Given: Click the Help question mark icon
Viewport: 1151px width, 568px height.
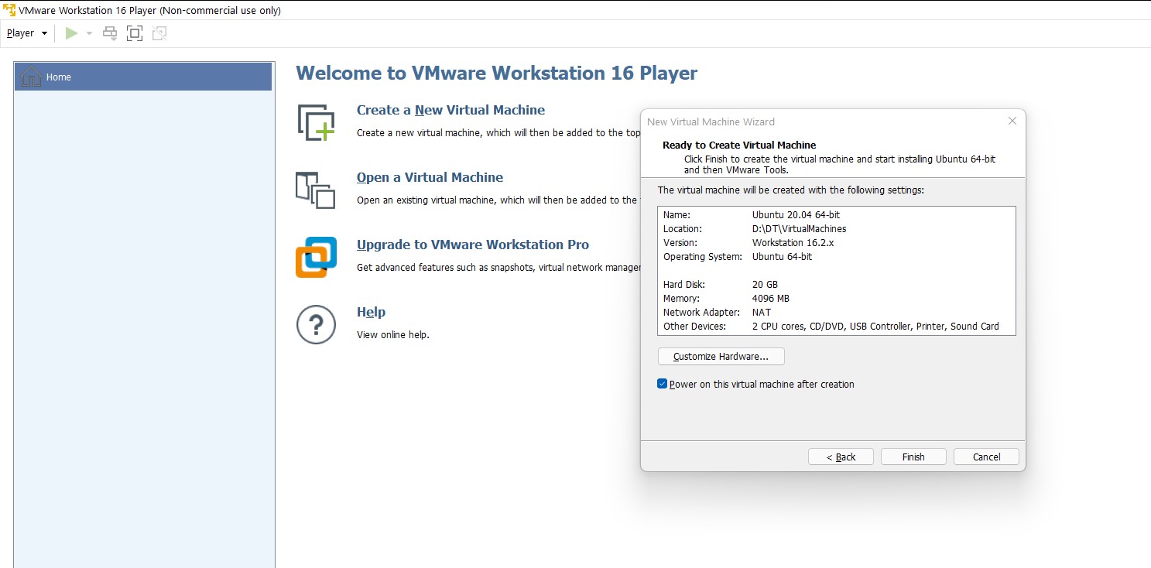Looking at the screenshot, I should (x=316, y=324).
